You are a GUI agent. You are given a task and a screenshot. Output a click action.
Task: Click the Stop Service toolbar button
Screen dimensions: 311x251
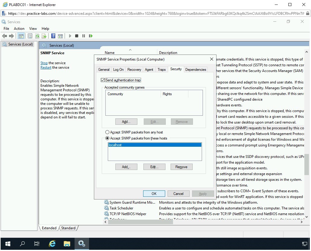pos(77,36)
